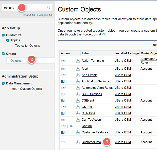Click the download icon beside Action Template
The height and width of the screenshot is (150, 157).
78,61
